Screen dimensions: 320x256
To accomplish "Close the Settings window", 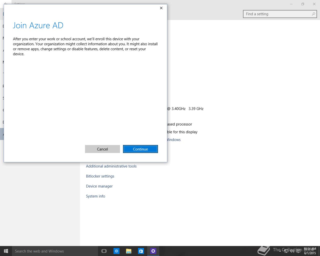I will pyautogui.click(x=314, y=4).
